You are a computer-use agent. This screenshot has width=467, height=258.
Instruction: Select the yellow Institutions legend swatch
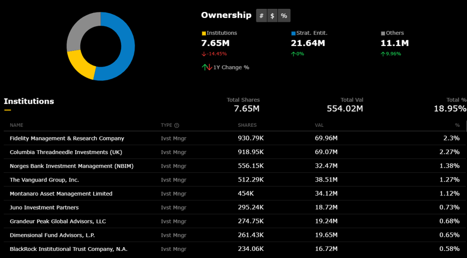(204, 33)
